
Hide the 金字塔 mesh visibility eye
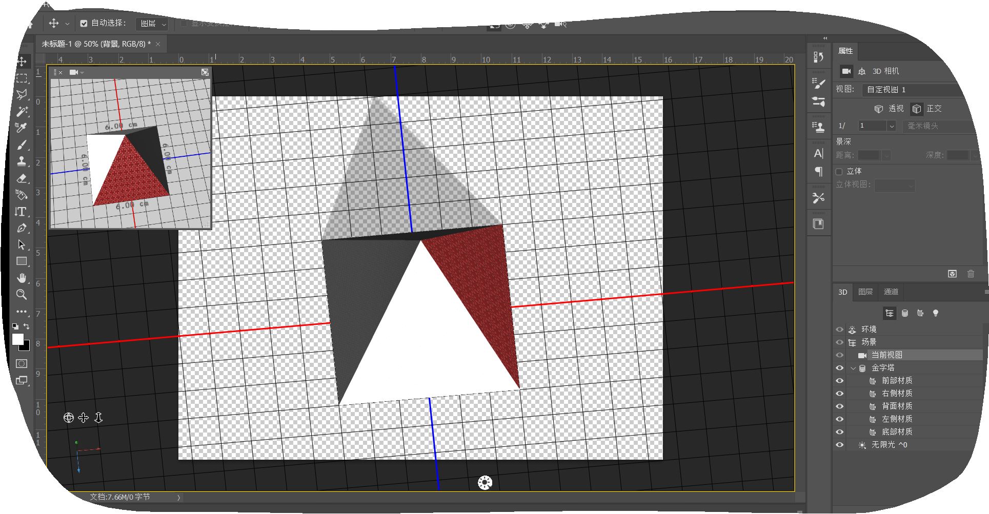(839, 368)
